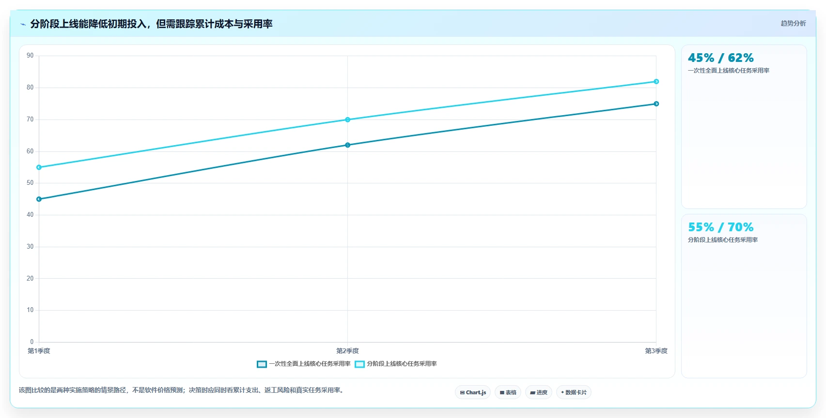Screen dimensions: 826x418
Task: Click the y-axis label 0
Action: pyautogui.click(x=32, y=342)
